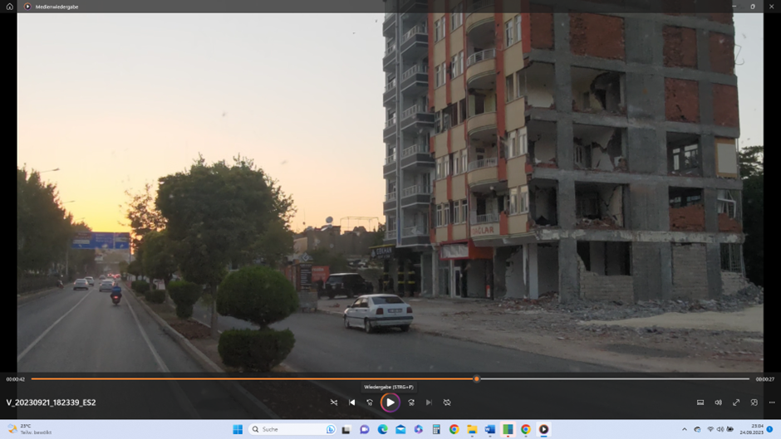Screen dimensions: 781x439
Task: Enter fullscreen mode
Action: 736,402
